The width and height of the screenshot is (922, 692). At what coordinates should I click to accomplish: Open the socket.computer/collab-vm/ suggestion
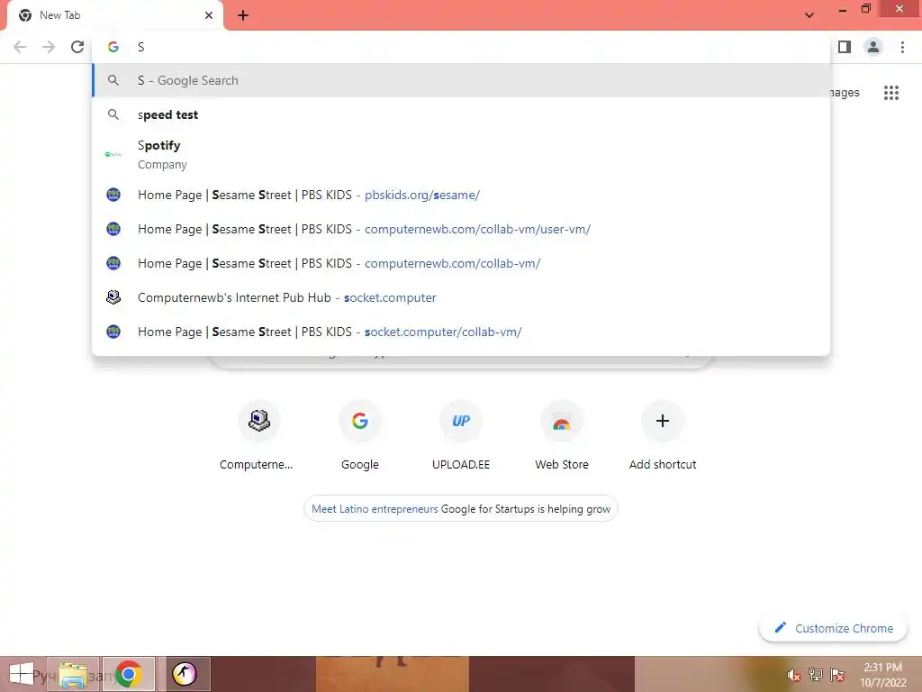[x=461, y=332]
